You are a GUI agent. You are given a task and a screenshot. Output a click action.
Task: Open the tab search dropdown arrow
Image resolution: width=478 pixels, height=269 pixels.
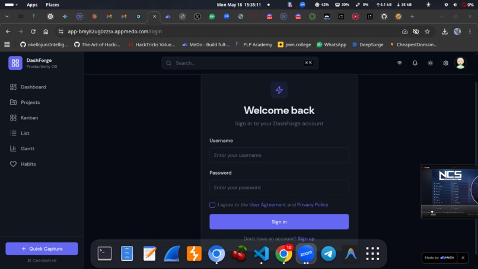pos(7,17)
